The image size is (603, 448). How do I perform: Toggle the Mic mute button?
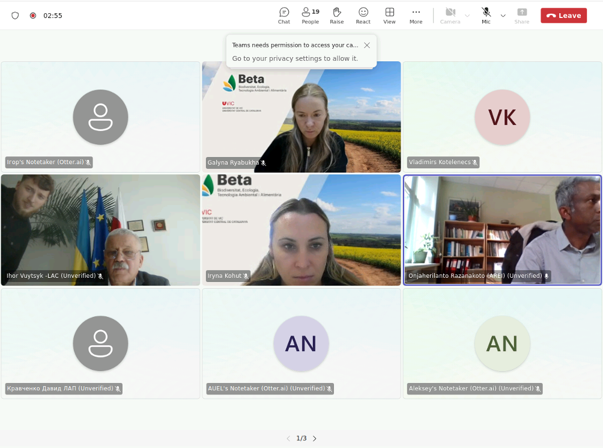pyautogui.click(x=486, y=16)
